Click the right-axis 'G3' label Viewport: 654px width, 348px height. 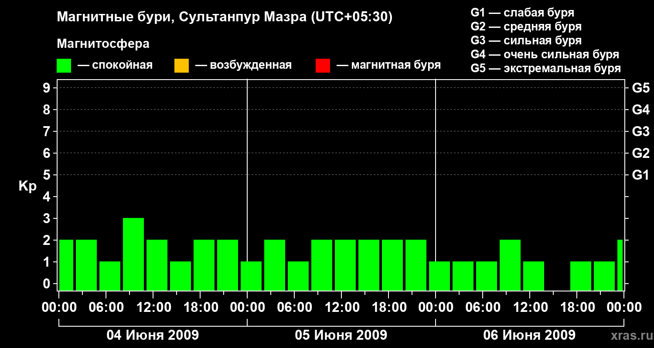click(x=641, y=132)
